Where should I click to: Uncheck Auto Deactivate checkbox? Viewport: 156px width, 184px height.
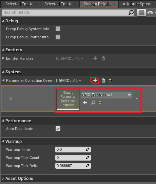58,129
